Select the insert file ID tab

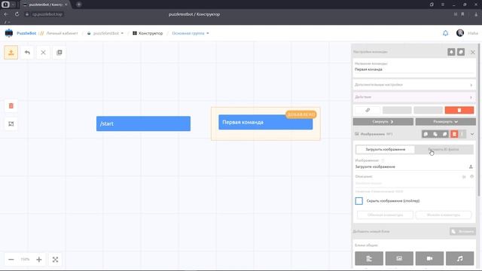coord(444,149)
